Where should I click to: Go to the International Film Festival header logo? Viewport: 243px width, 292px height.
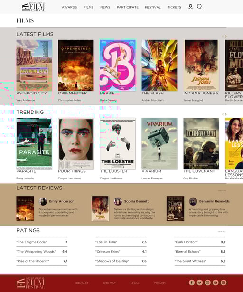[x=34, y=7]
